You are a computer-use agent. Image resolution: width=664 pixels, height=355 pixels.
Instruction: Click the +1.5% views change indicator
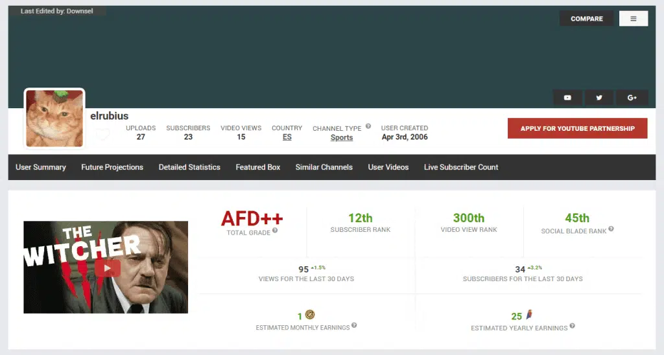pyautogui.click(x=318, y=268)
